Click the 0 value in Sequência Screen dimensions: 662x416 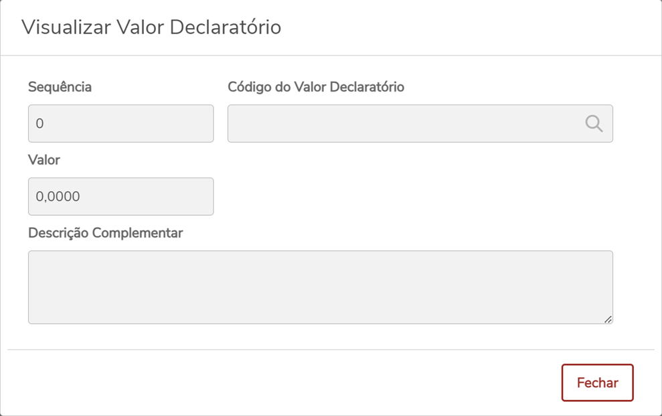[39, 124]
